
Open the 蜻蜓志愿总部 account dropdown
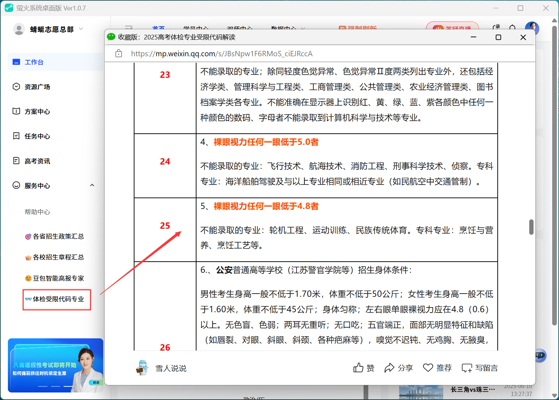[x=81, y=29]
